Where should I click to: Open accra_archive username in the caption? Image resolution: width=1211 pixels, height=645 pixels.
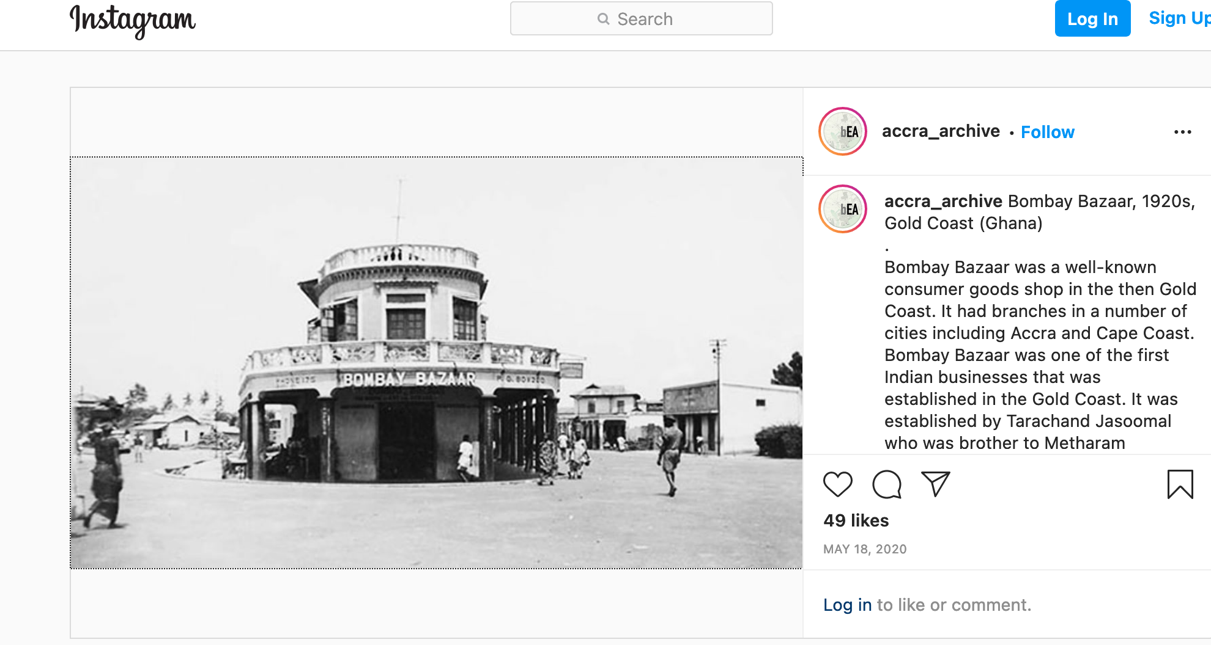click(x=943, y=201)
